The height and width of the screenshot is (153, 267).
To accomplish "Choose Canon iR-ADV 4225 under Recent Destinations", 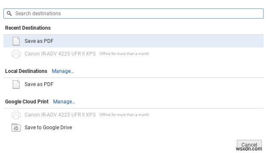I will pos(133,54).
